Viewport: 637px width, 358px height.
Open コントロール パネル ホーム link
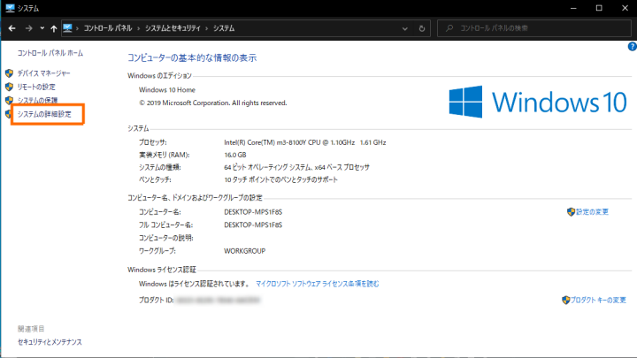50,53
